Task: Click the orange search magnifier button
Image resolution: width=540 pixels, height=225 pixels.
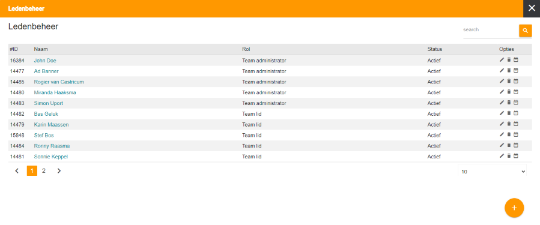Action: (x=525, y=31)
